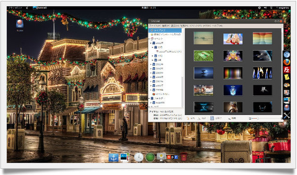
Task: Open the clock in the bottom dock
Action: click(139, 157)
